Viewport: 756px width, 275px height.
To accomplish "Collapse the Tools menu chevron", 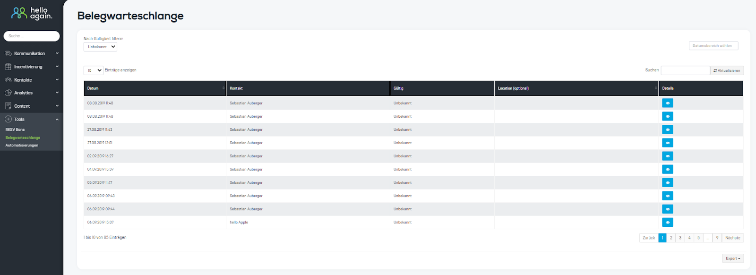I will coord(57,120).
